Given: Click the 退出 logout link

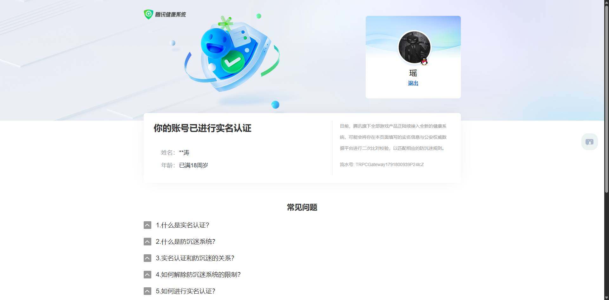Looking at the screenshot, I should point(413,83).
